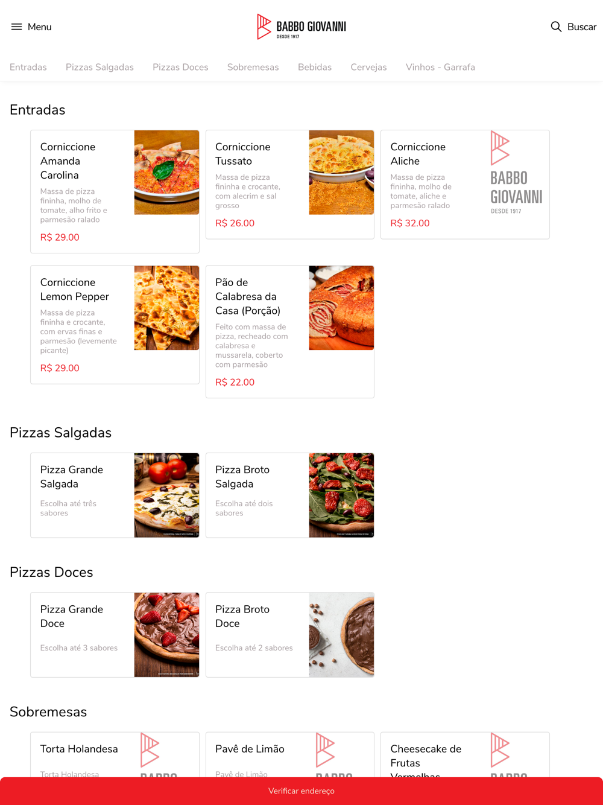Switch to the Pizzas Salgadas tab
The width and height of the screenshot is (603, 805).
pyautogui.click(x=99, y=67)
